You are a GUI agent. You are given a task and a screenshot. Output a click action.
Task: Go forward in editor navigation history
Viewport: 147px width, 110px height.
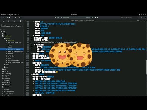point(28,20)
